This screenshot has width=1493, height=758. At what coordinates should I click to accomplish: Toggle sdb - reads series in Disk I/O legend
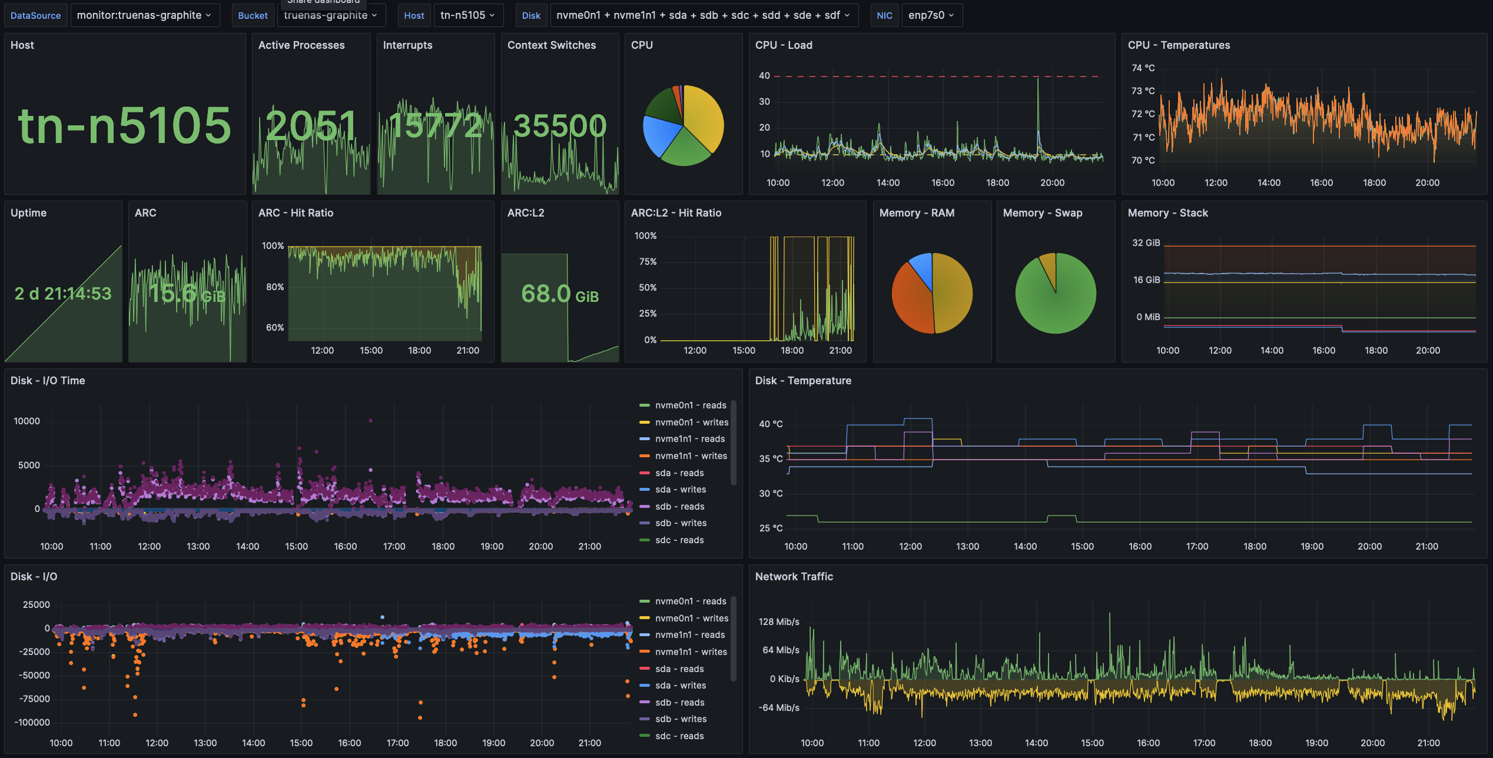point(679,703)
